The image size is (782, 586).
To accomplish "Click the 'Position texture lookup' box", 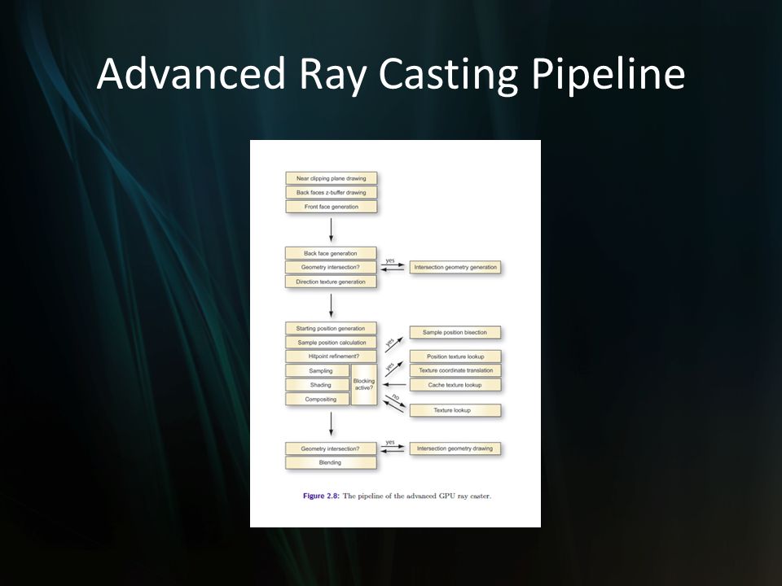I will pyautogui.click(x=455, y=356).
